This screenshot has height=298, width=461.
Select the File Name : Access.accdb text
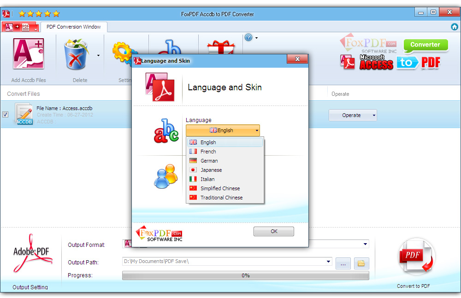(x=65, y=108)
